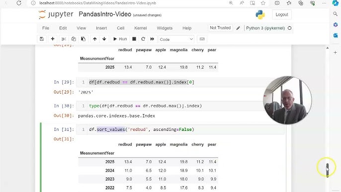Open the Cell menu
The image size is (341, 192).
click(x=121, y=28)
